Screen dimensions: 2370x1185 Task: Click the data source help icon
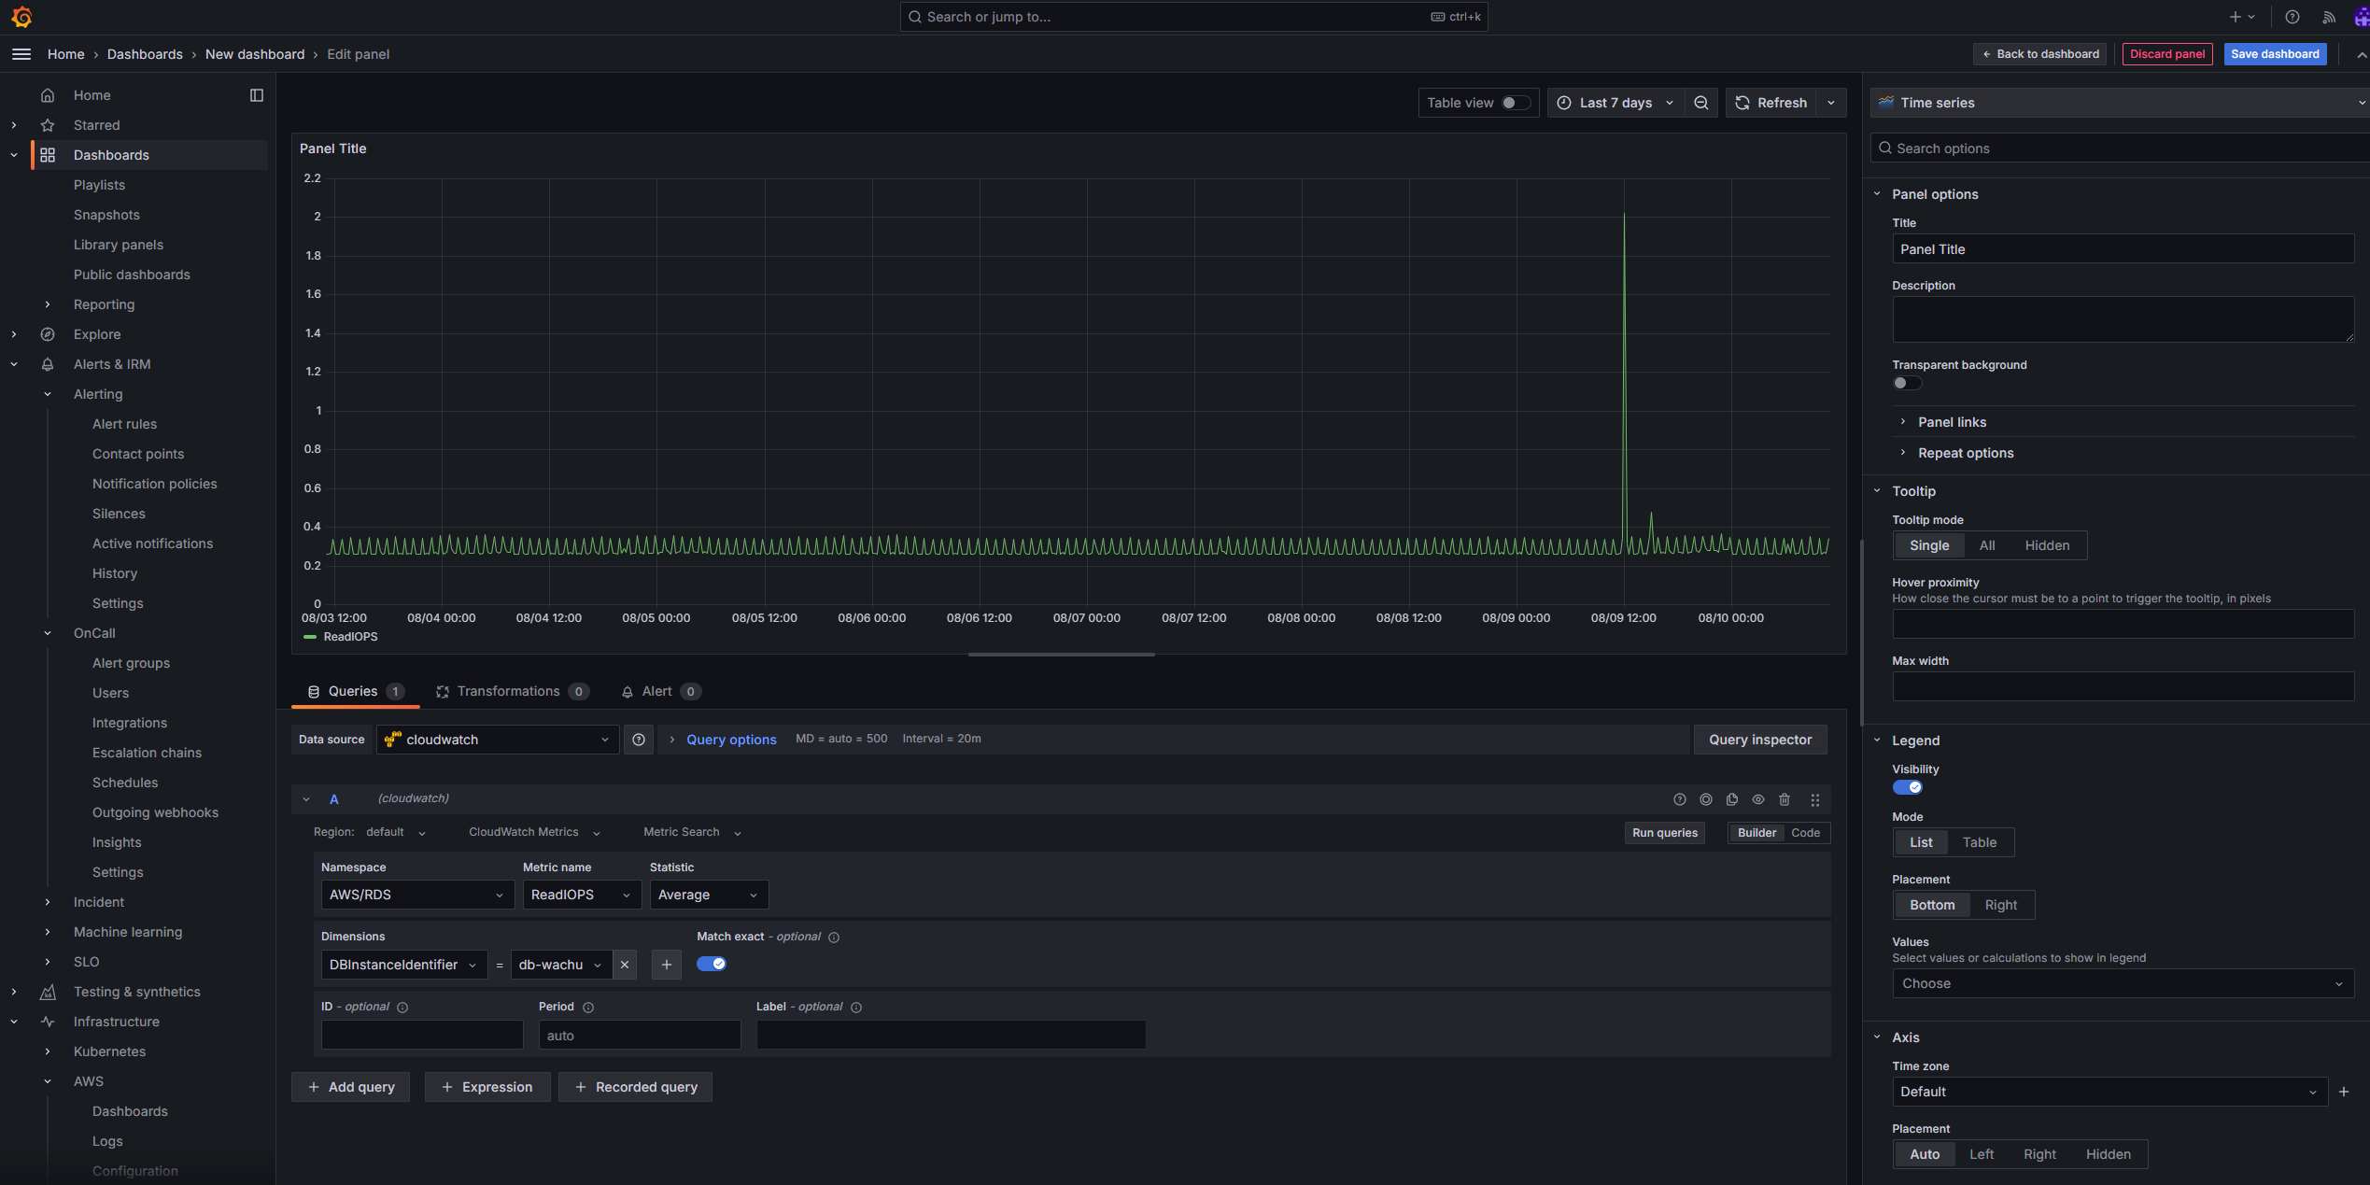tap(639, 740)
